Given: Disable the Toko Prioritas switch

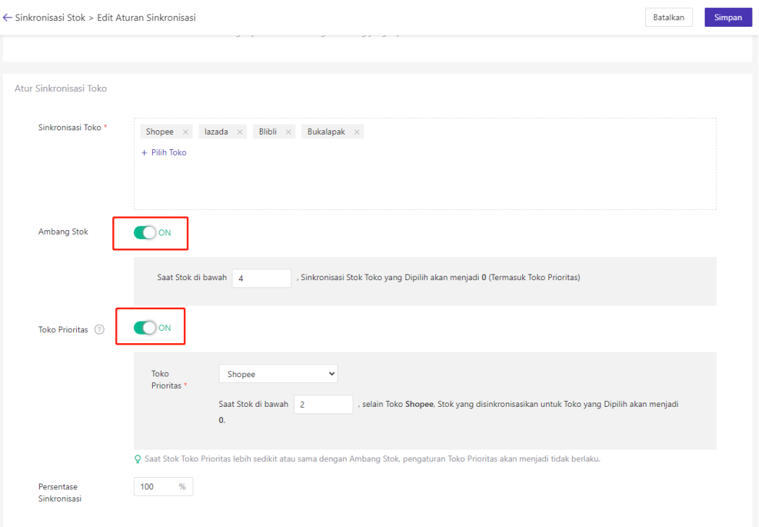Looking at the screenshot, I should (x=146, y=328).
